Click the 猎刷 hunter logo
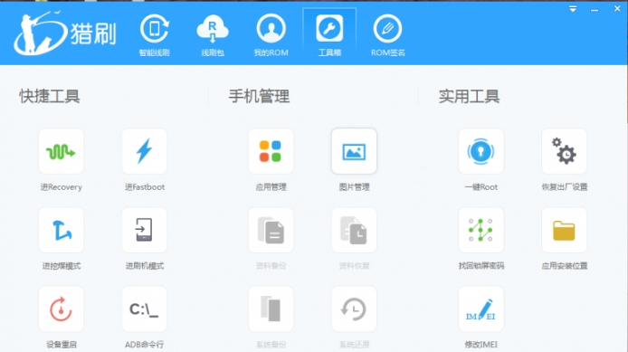The image size is (628, 352). (65, 33)
